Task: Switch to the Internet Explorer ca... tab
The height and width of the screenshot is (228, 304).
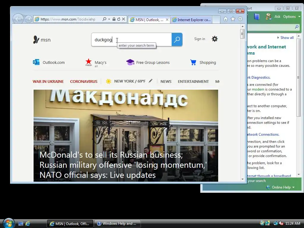Action: coord(191,20)
